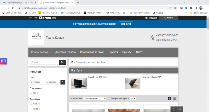Switch to grid view layout icon

(x=170, y=98)
